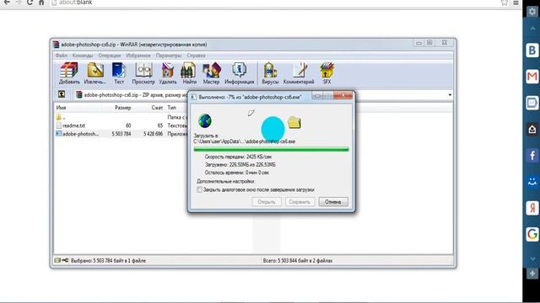The width and height of the screenshot is (540, 303).
Task: Click the Извлечь (Extract) toolbar icon
Action: coord(95,73)
